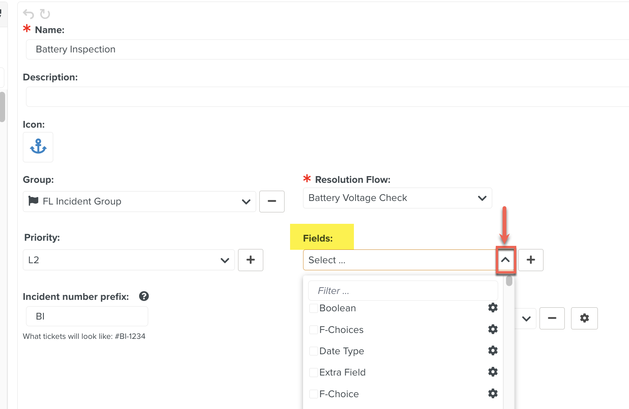This screenshot has width=629, height=409.
Task: Open settings gear for Date Type field
Action: pos(493,351)
